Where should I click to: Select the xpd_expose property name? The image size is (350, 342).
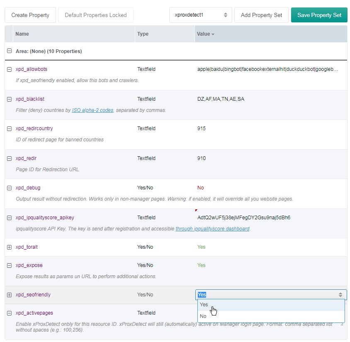(29, 265)
